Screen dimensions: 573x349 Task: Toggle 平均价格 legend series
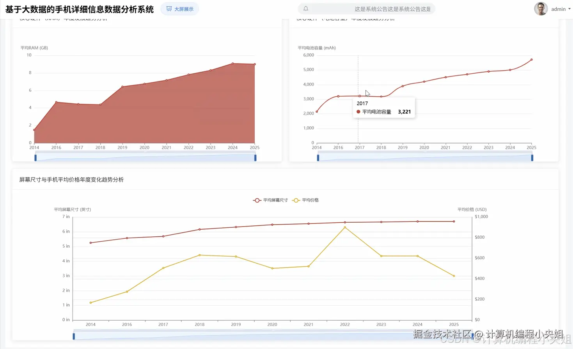pos(305,200)
